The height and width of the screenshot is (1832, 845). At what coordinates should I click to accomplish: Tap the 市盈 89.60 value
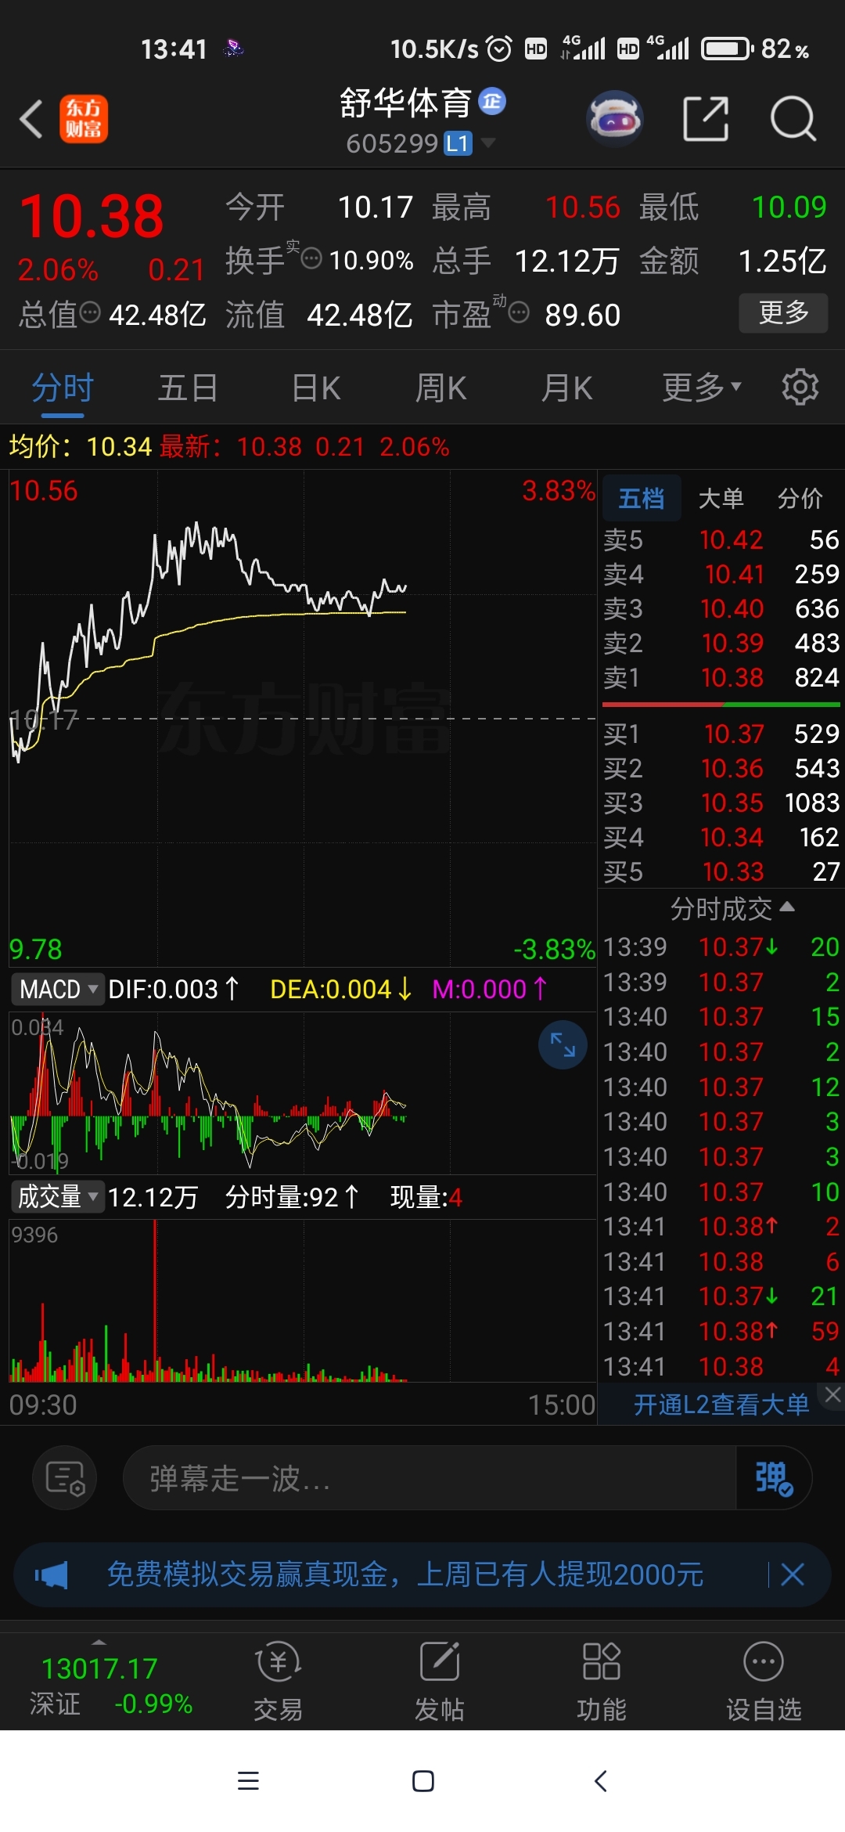[x=582, y=315]
